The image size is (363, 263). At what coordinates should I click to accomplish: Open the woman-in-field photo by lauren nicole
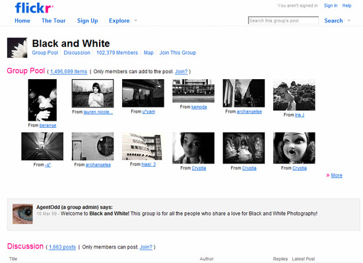click(92, 94)
